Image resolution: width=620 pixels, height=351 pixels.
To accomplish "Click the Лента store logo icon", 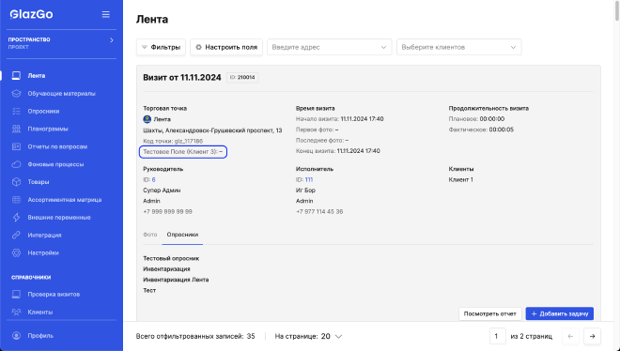I will pos(147,119).
